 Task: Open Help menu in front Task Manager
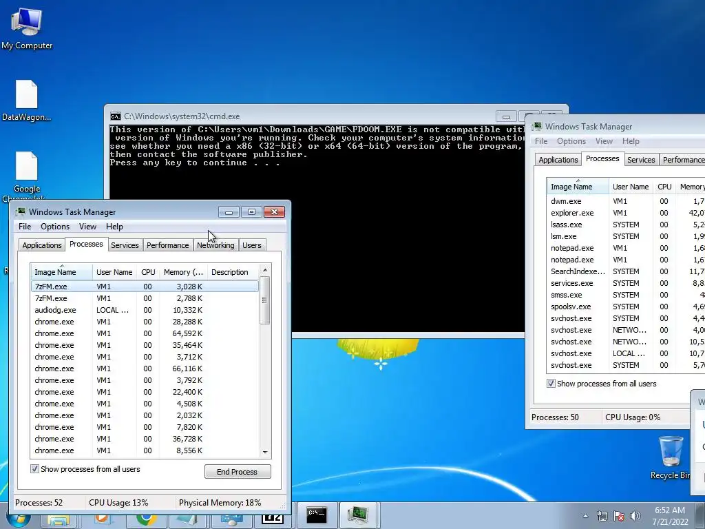coord(115,226)
